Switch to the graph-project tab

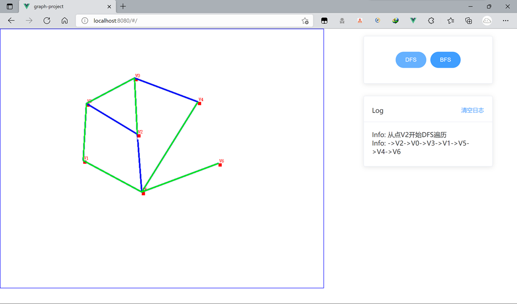67,6
